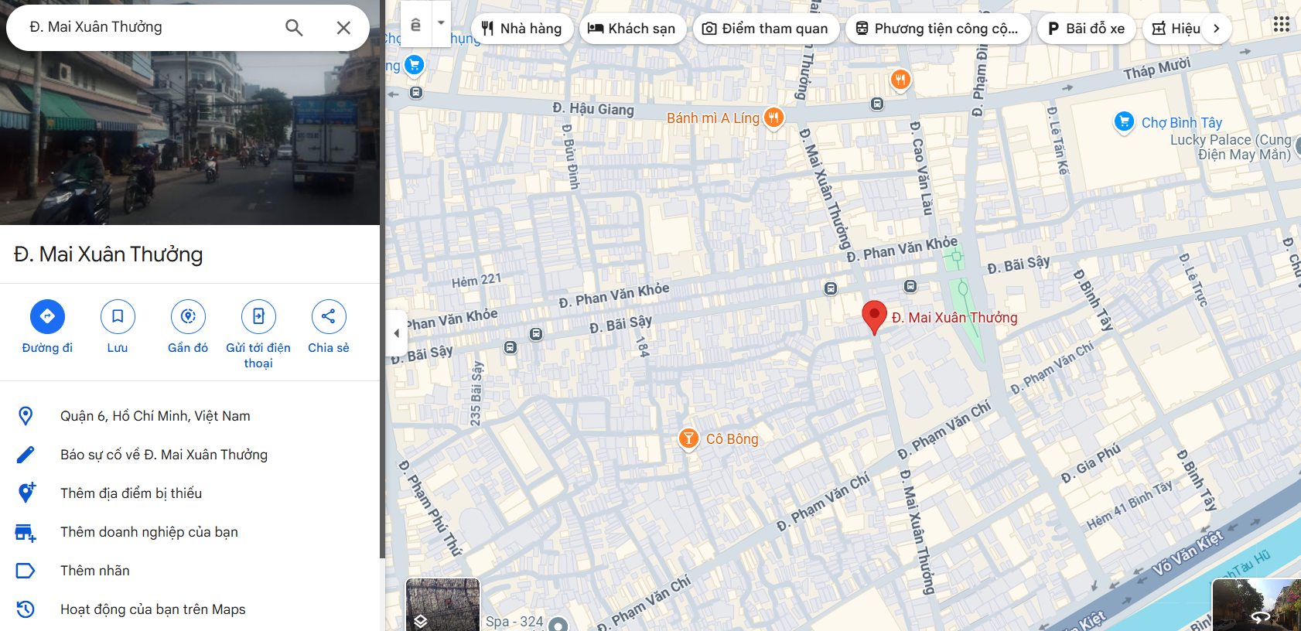Screen dimensions: 1301x631
Task: Click shopping cart marker at top left of map
Action: 415,66
